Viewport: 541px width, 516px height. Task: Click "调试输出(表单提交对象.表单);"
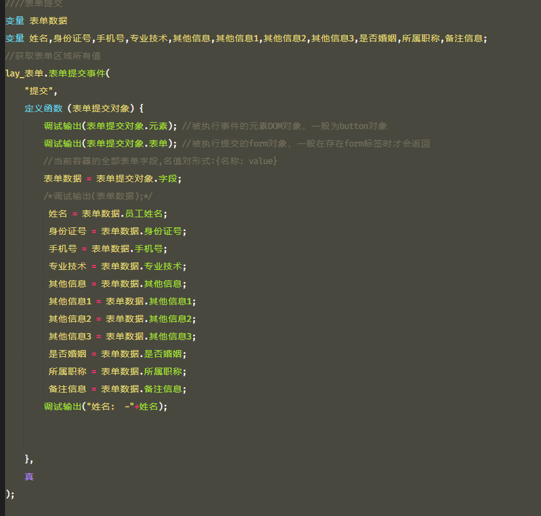tap(110, 144)
